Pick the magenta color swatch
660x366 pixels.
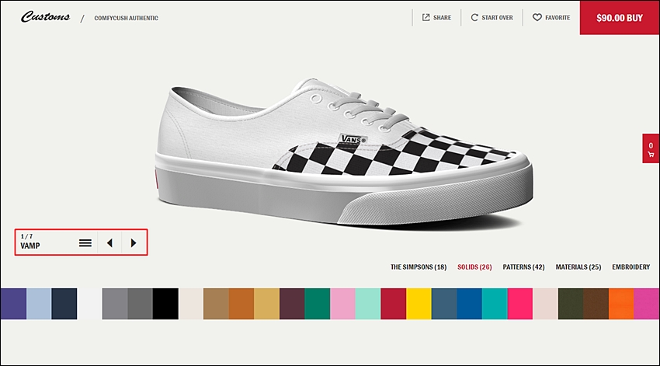point(647,304)
